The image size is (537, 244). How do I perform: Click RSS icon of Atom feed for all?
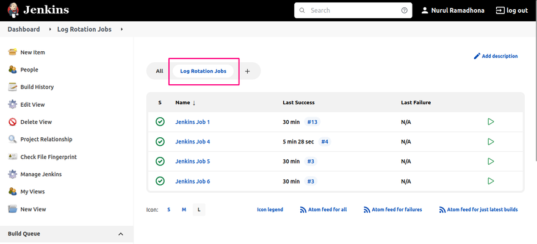click(x=303, y=209)
